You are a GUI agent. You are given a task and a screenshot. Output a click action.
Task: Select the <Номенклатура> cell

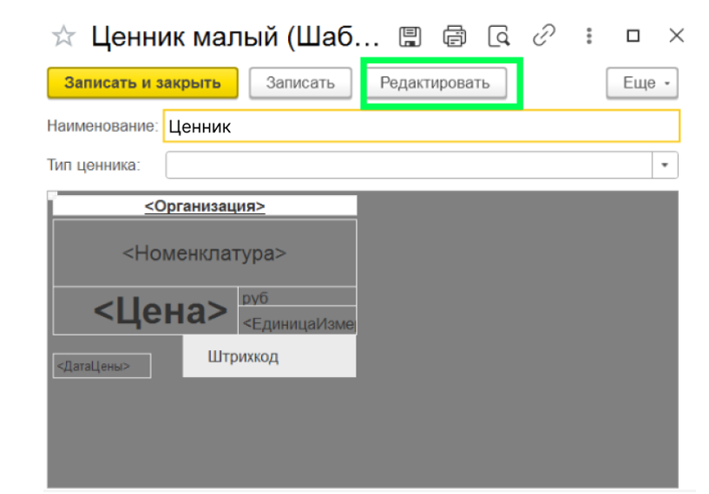pyautogui.click(x=205, y=253)
